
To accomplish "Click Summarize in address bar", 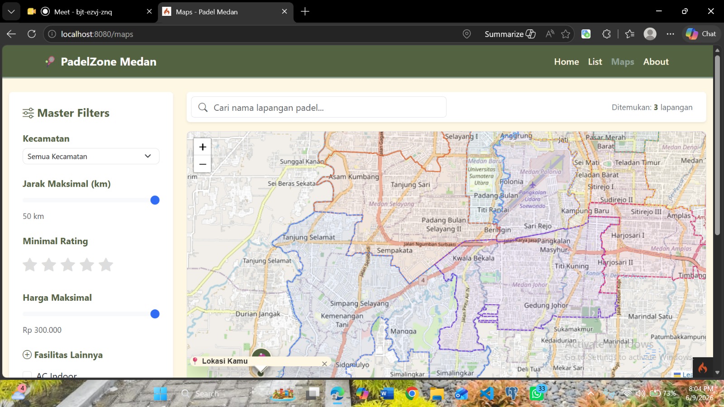I will [510, 34].
